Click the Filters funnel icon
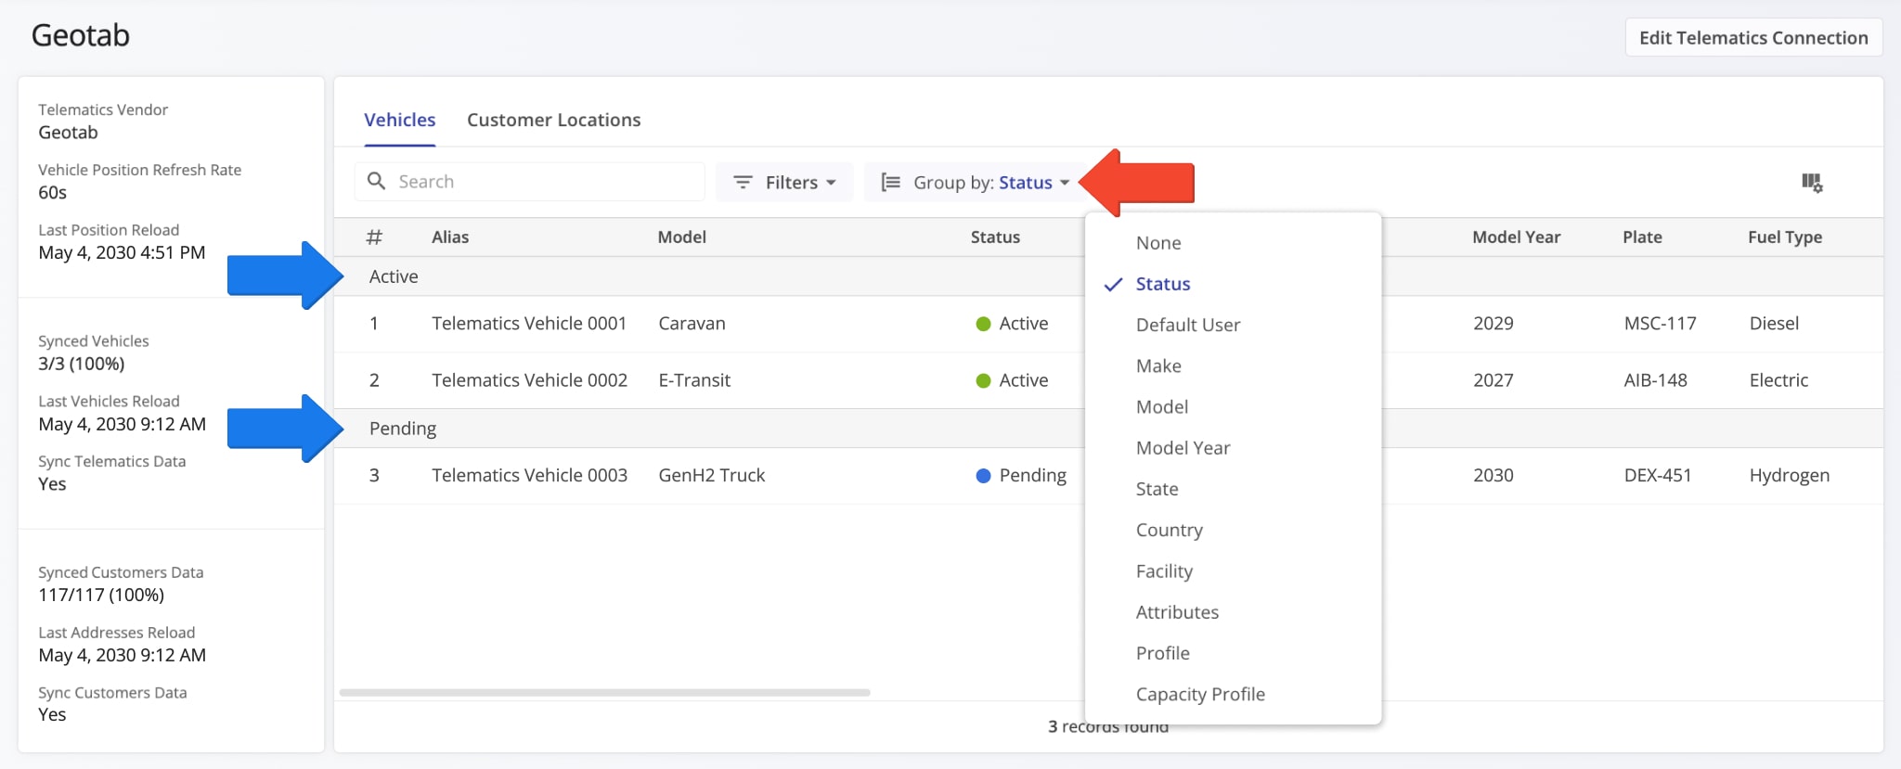1901x769 pixels. tap(743, 182)
